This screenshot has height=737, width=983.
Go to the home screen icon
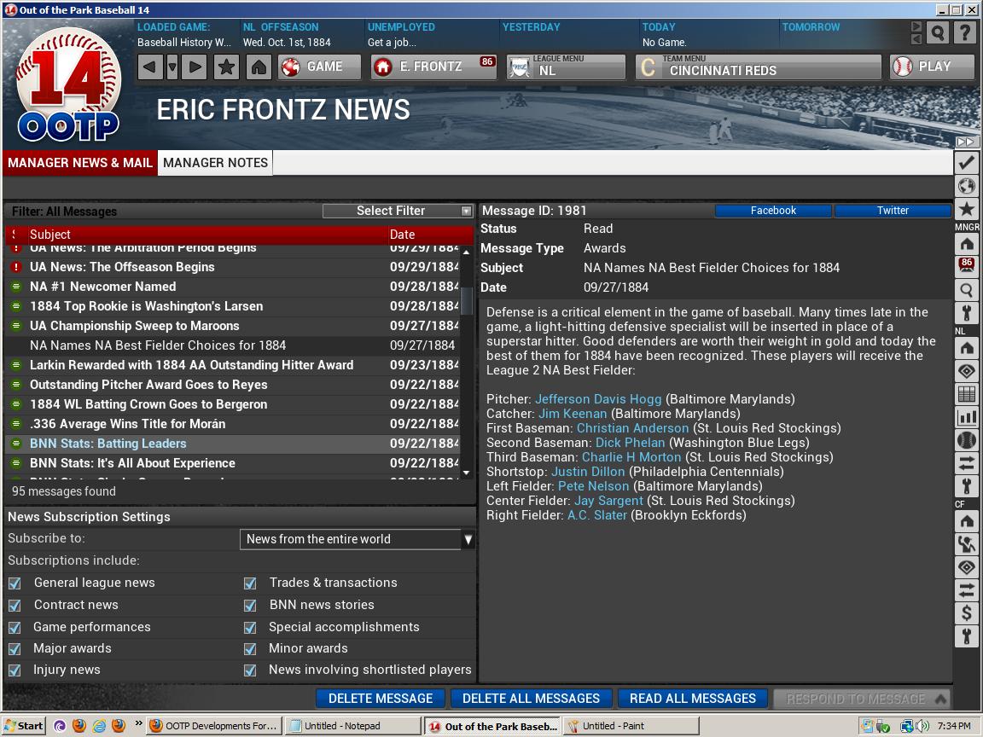point(259,67)
